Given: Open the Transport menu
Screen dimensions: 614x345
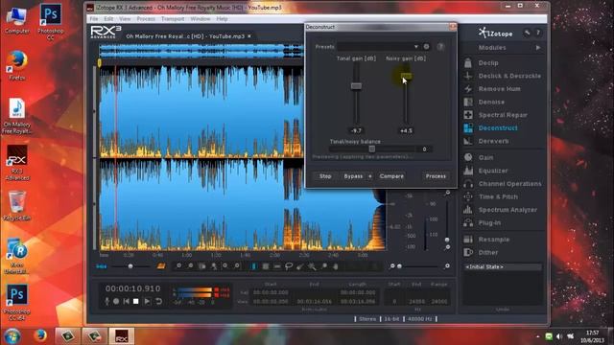Looking at the screenshot, I should click(x=173, y=19).
